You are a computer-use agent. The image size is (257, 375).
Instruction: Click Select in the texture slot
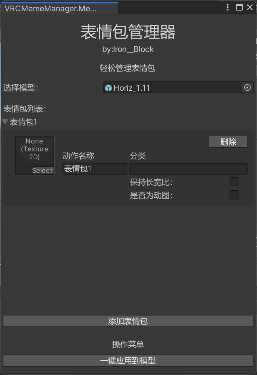pos(43,171)
